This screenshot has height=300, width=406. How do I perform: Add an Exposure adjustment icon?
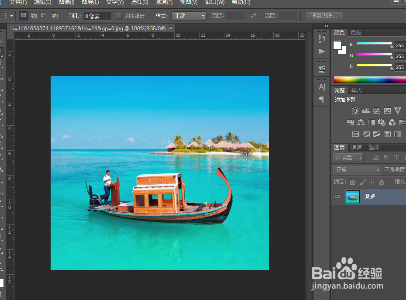pos(387,111)
